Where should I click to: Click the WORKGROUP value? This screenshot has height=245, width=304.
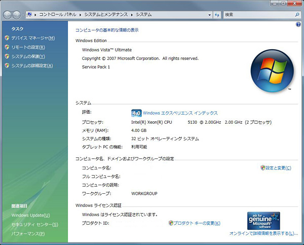(144, 194)
